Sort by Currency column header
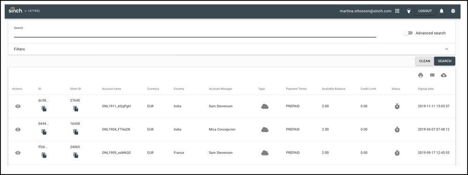 [153, 89]
